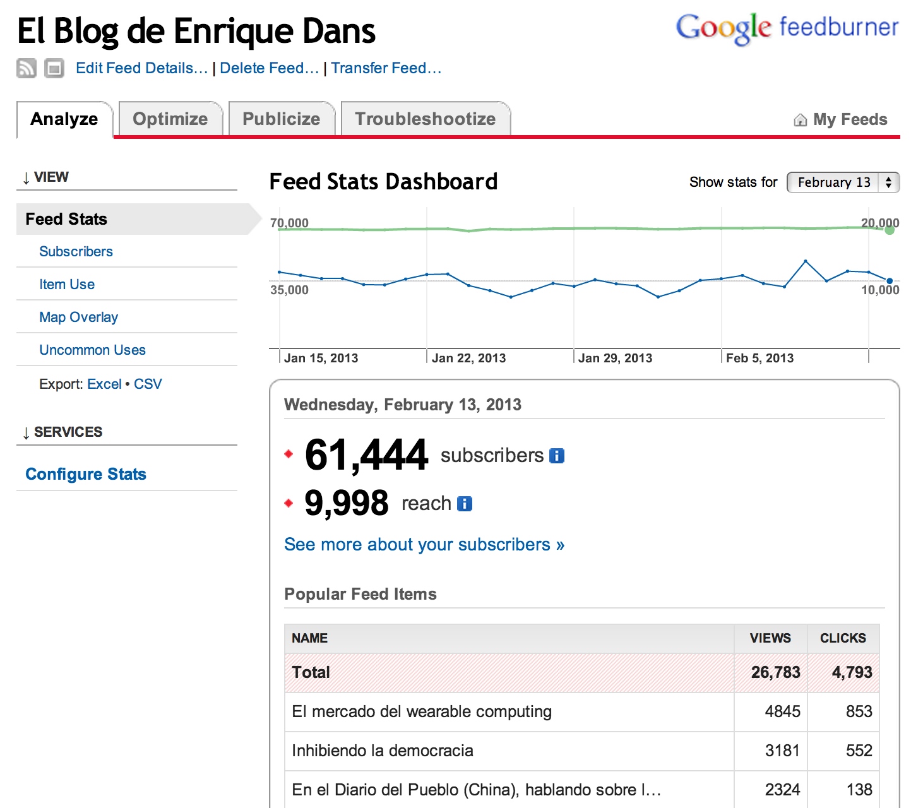Collapse the SERVICES section header
Image resolution: width=923 pixels, height=808 pixels.
[x=62, y=432]
